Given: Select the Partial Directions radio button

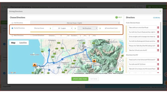Looking at the screenshot, I should pos(12,28).
